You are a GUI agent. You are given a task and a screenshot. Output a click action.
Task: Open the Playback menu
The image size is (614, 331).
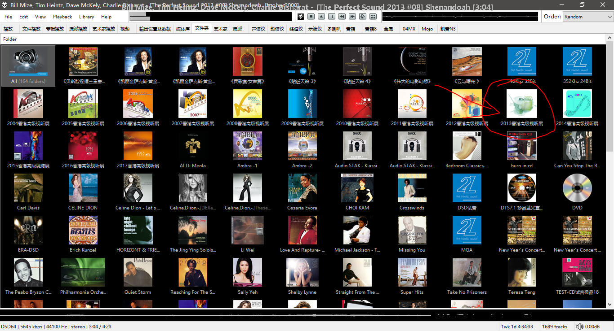[62, 17]
